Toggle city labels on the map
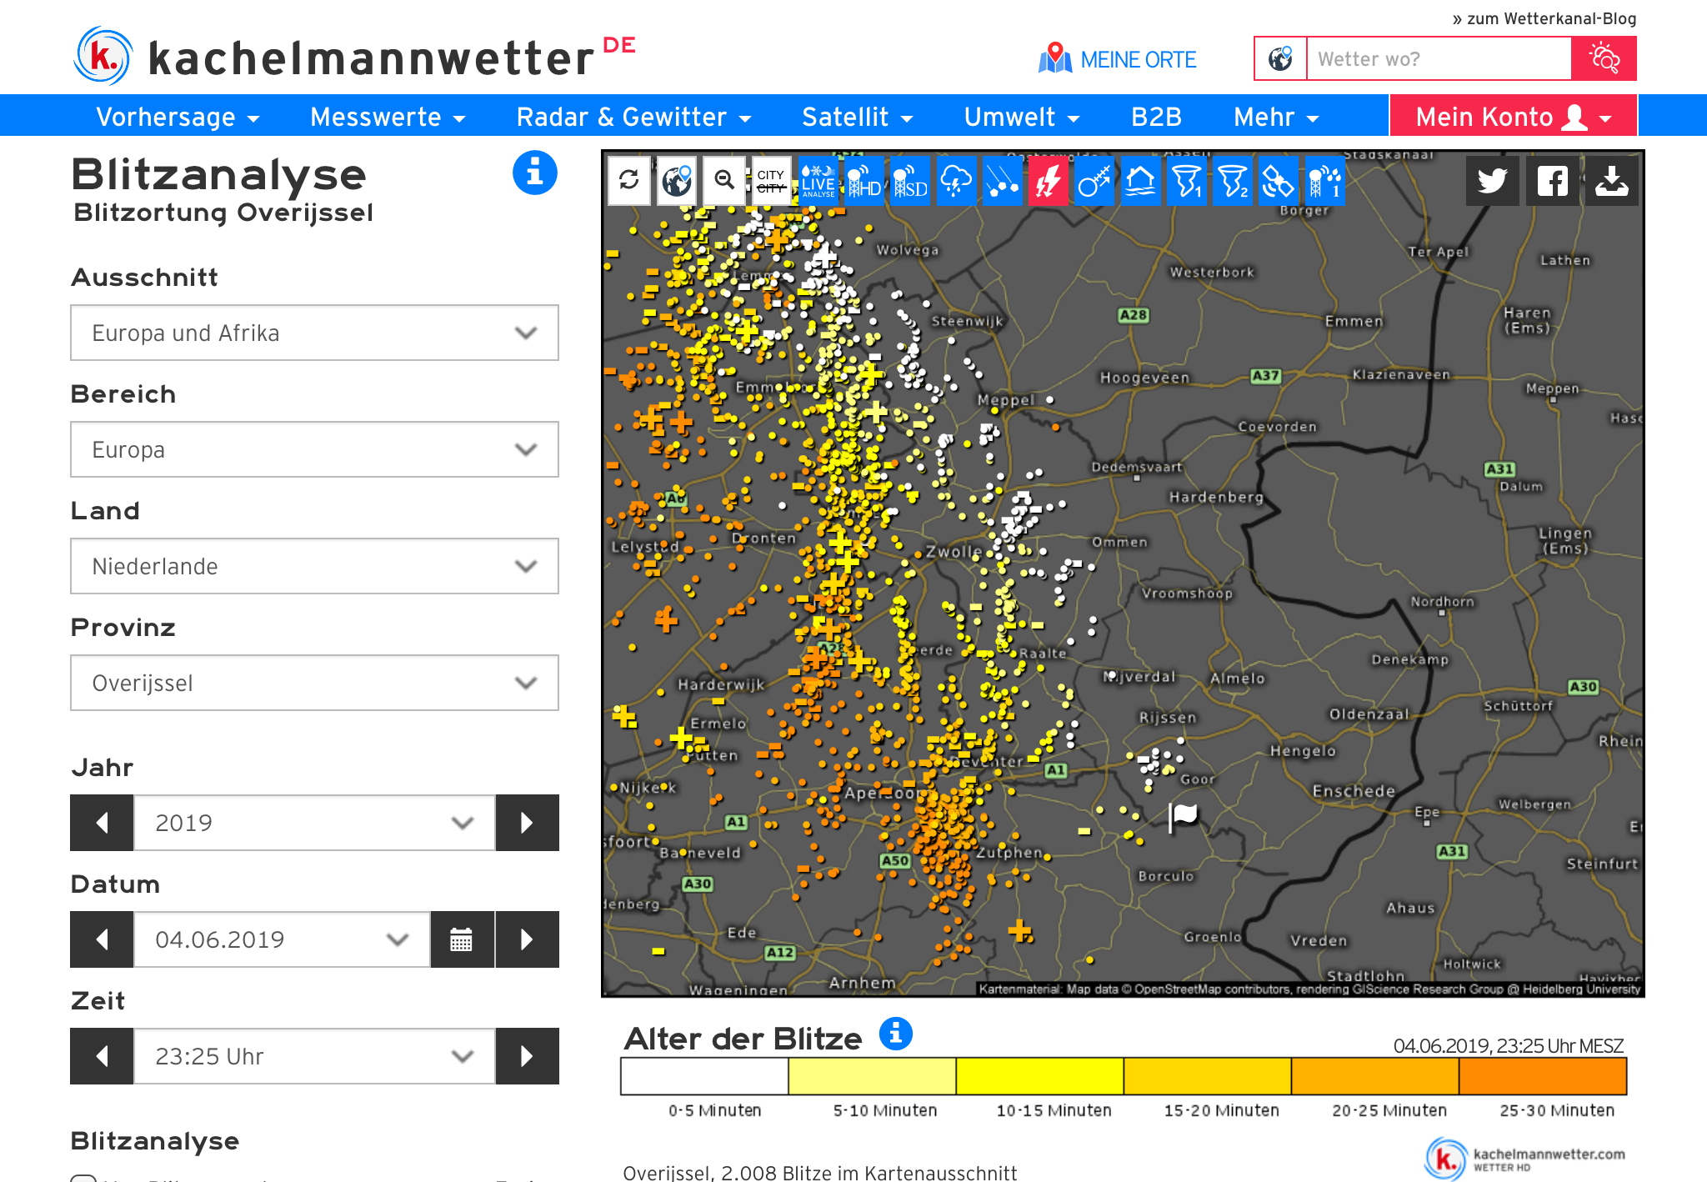Image resolution: width=1707 pixels, height=1182 pixels. [771, 180]
